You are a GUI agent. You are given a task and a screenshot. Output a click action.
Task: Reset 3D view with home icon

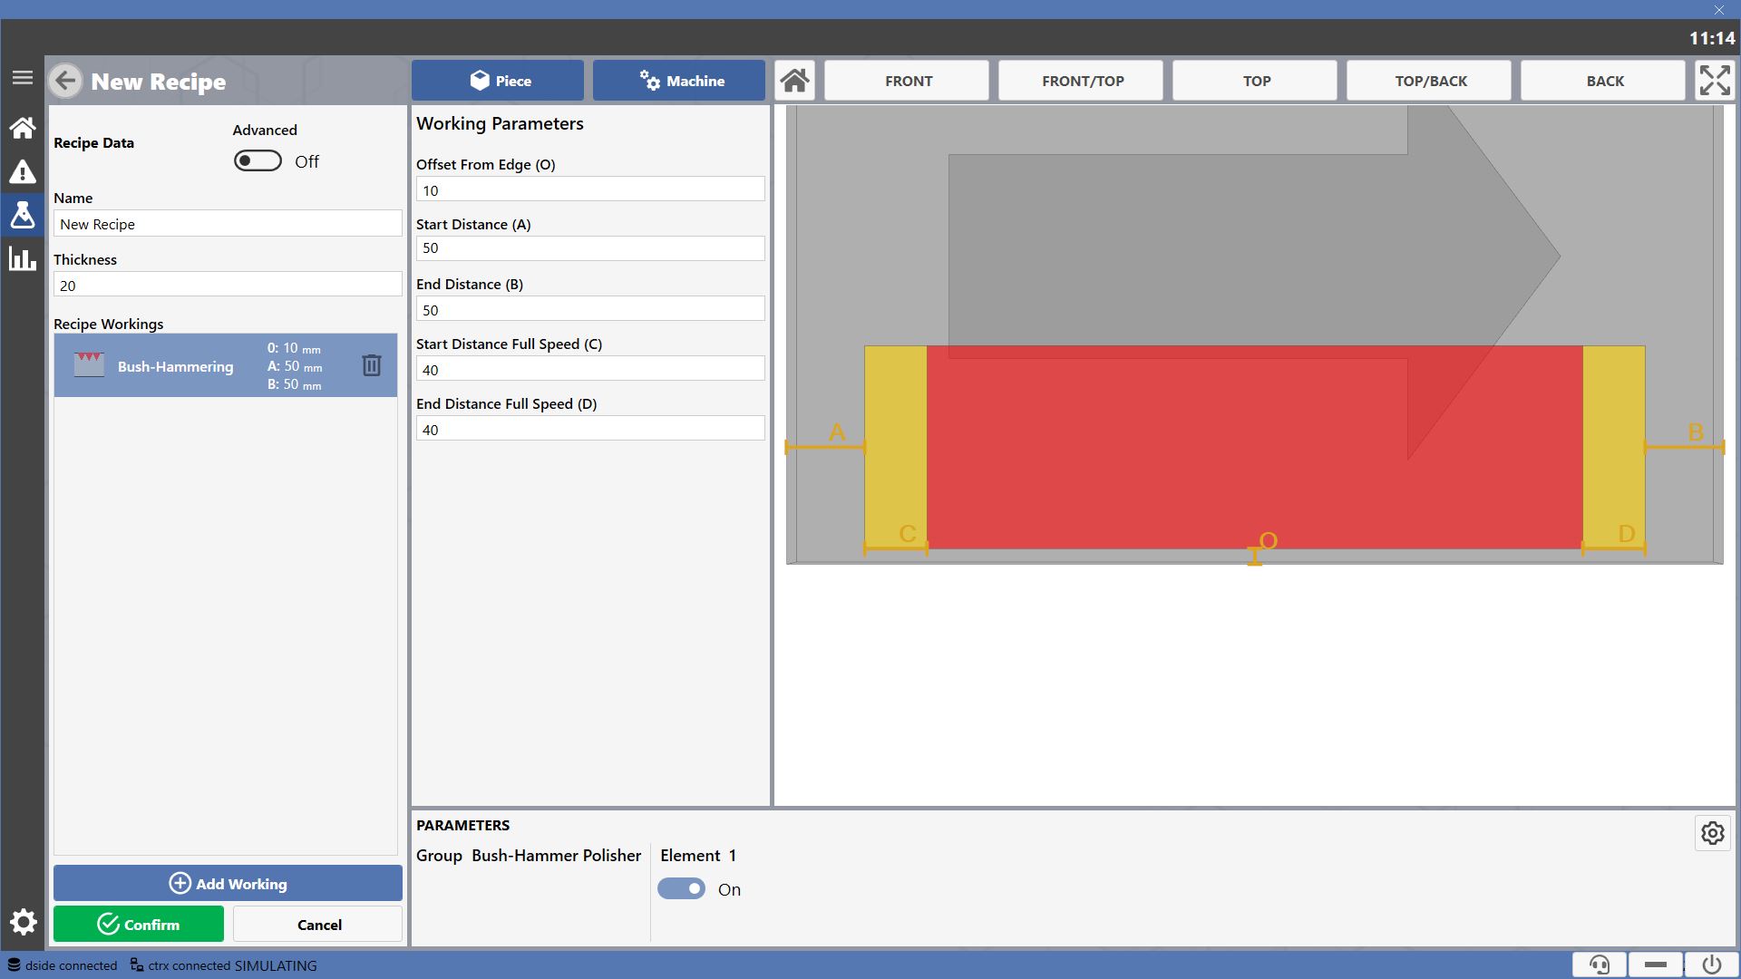tap(795, 81)
